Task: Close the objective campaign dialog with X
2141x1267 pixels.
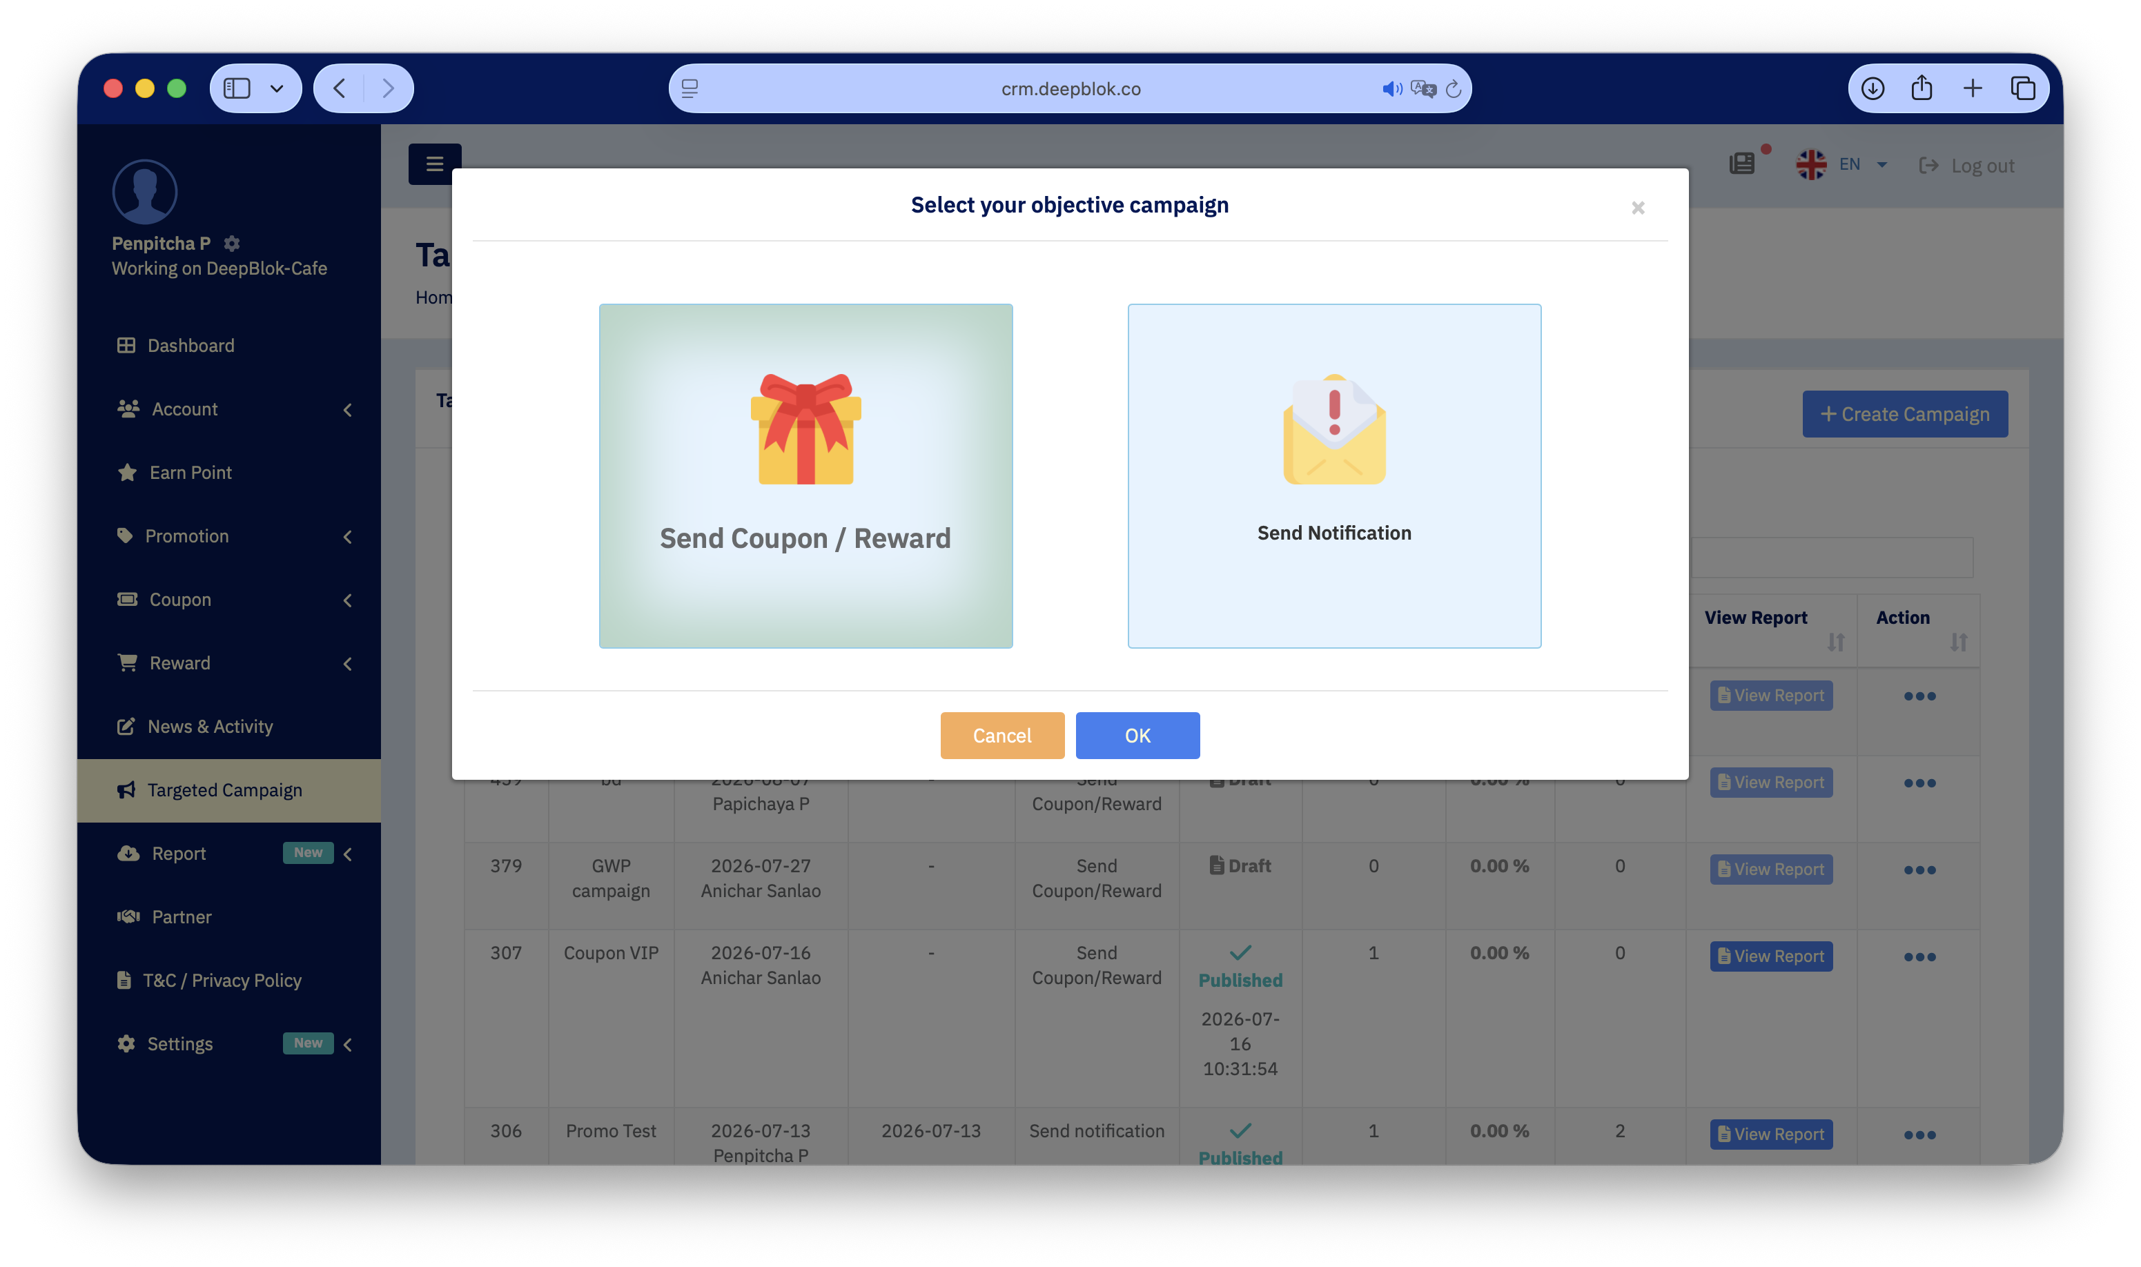Action: click(1637, 208)
